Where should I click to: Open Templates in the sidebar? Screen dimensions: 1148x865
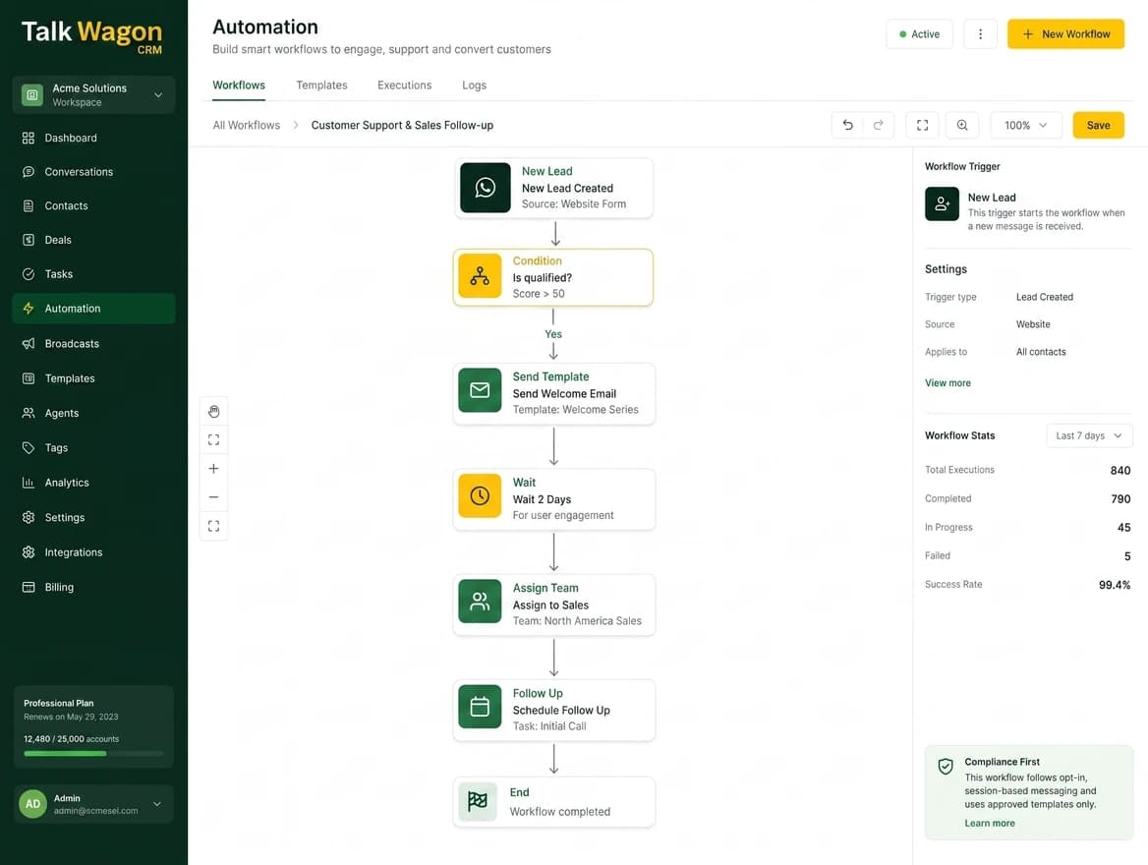coord(93,378)
